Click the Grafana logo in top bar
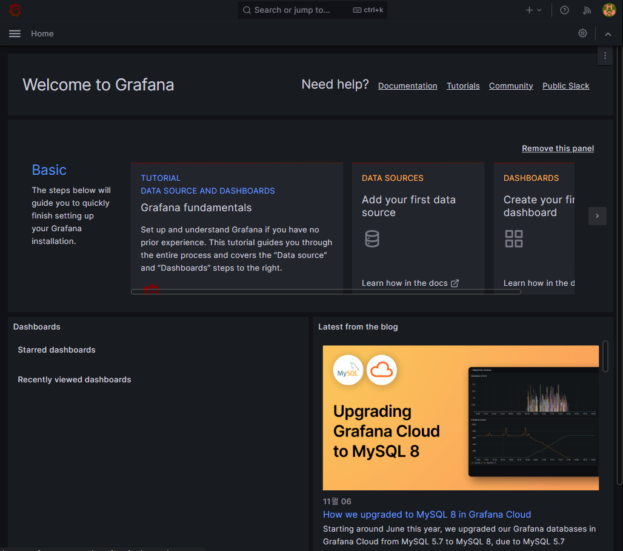Image resolution: width=623 pixels, height=551 pixels. (15, 10)
